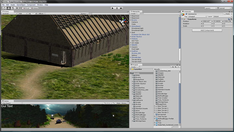This screenshot has width=234, height=132.
Task: Select Waterfall_Combined_Lower asset
Action: point(167,125)
